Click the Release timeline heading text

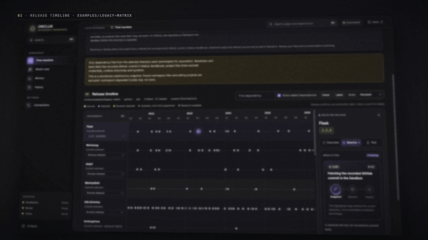pos(105,94)
